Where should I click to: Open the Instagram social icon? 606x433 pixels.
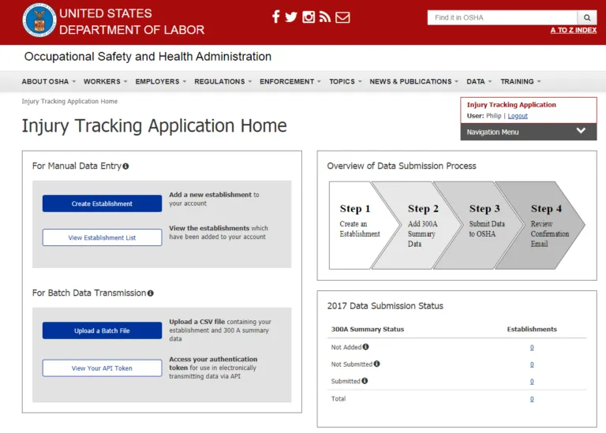tap(309, 17)
